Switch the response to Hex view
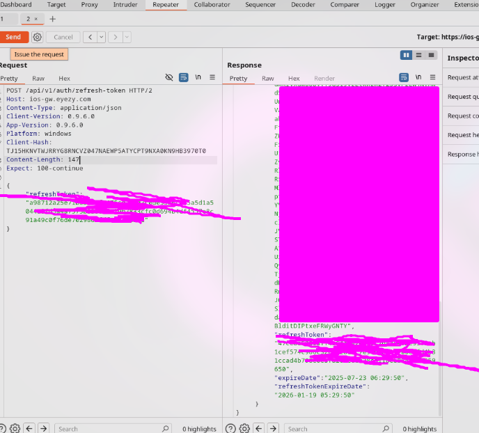 (x=294, y=79)
